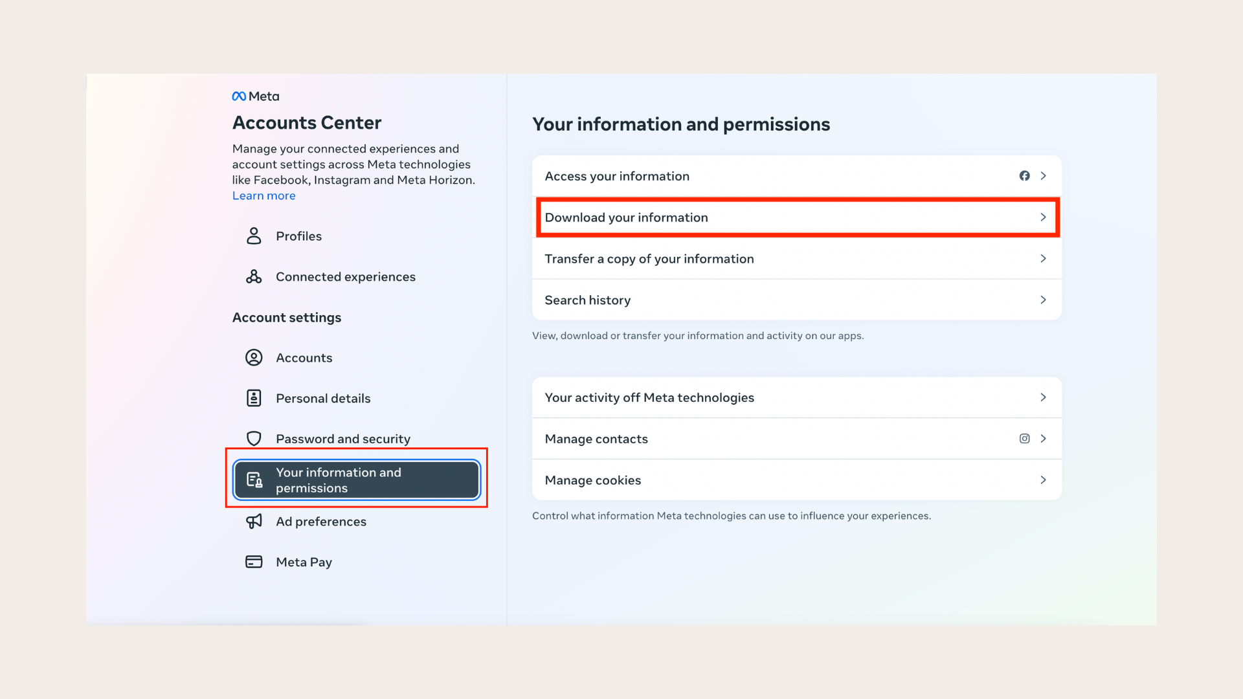The width and height of the screenshot is (1243, 699).
Task: Open Connected experiences in the sidebar
Action: pyautogui.click(x=356, y=277)
